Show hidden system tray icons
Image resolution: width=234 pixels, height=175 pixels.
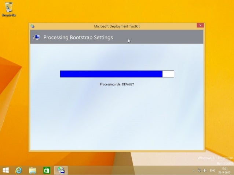pos(194,171)
